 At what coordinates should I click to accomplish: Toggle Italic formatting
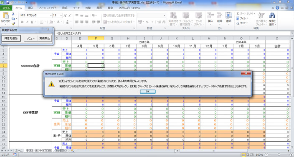point(27,22)
